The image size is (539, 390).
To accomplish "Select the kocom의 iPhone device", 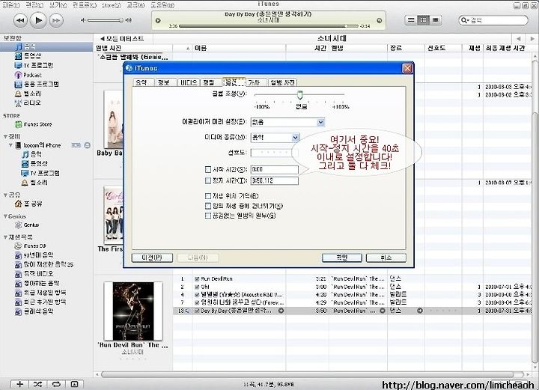I will point(38,145).
